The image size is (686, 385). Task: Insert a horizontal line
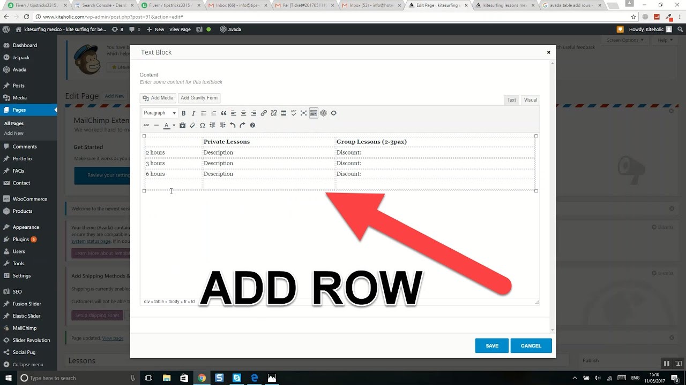coord(156,125)
